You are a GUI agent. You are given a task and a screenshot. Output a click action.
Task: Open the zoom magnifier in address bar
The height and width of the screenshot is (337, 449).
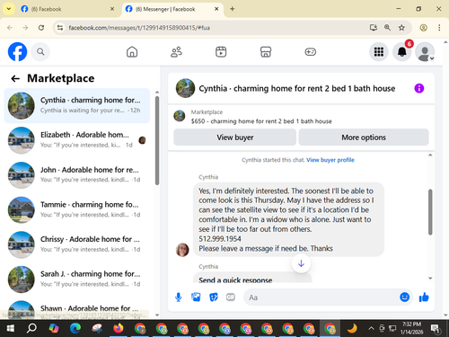(x=387, y=28)
